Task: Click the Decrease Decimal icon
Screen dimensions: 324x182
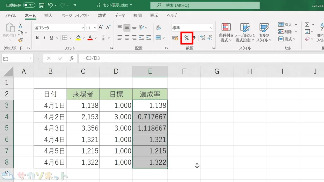Action: tap(210, 38)
